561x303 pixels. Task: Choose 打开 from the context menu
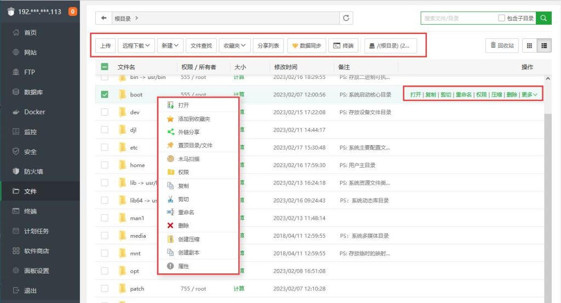(x=198, y=105)
